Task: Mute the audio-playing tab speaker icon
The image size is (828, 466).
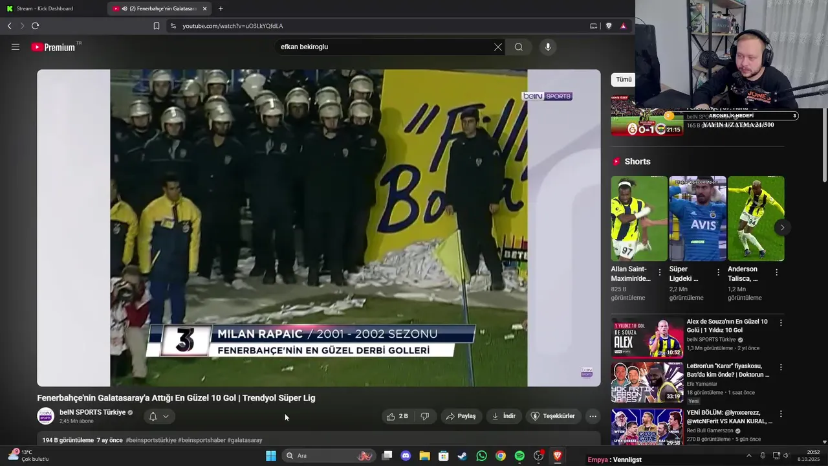Action: (124, 8)
